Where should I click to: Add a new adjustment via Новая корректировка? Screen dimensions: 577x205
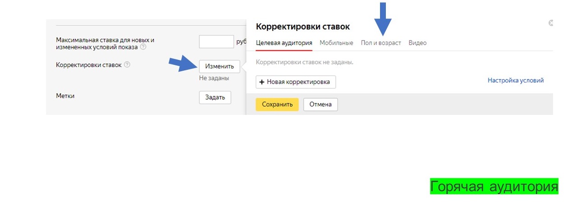pyautogui.click(x=296, y=82)
